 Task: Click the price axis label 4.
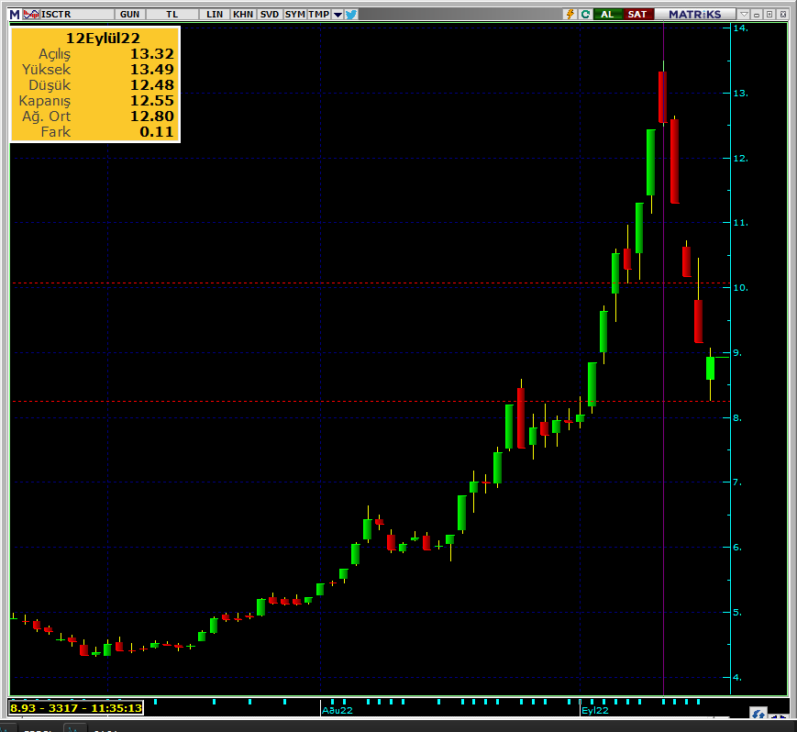pyautogui.click(x=737, y=678)
